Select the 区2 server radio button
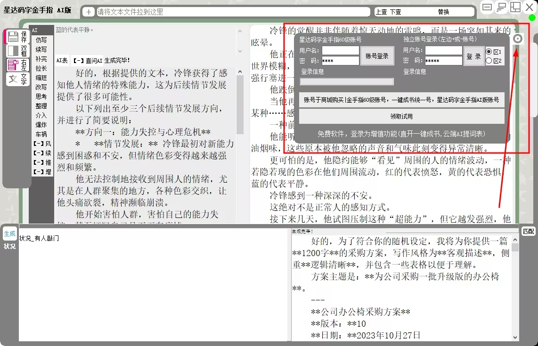The image size is (538, 346). (x=489, y=61)
